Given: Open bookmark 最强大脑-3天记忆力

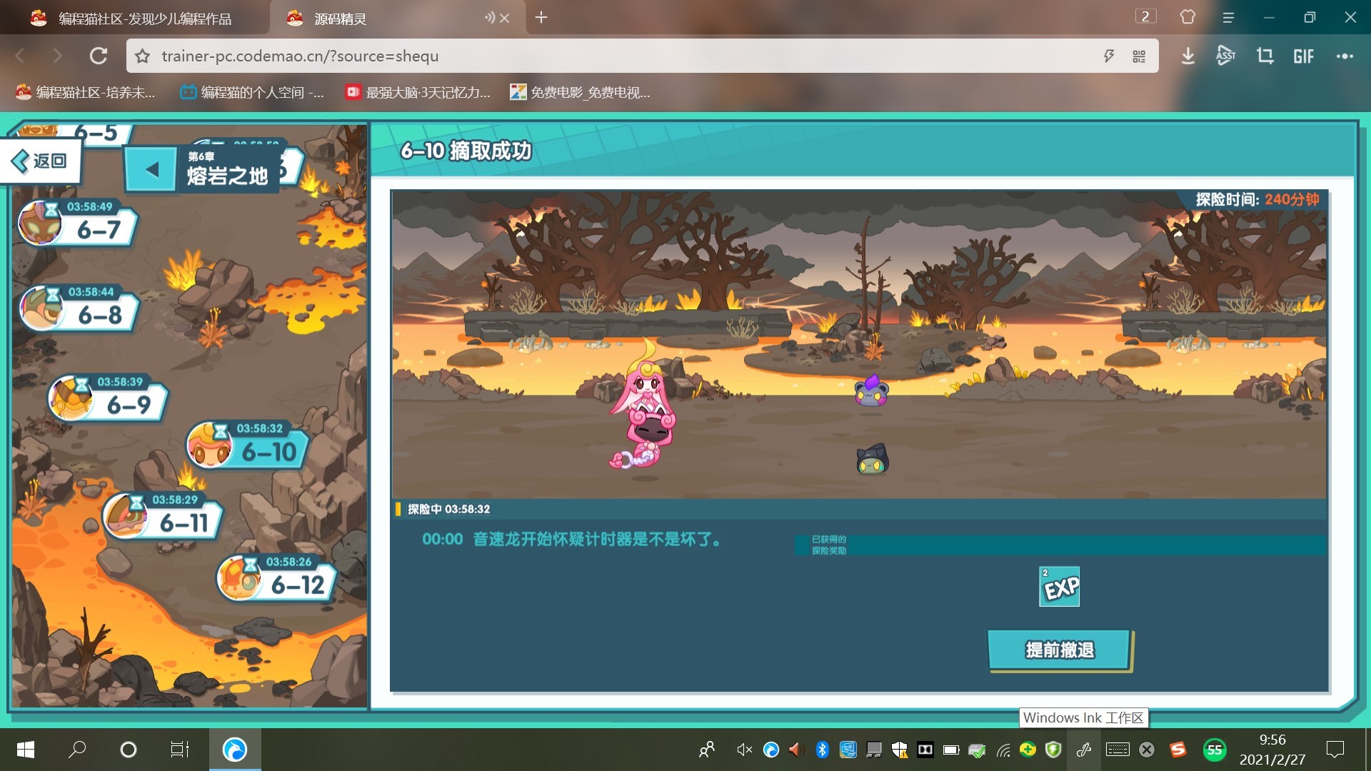Looking at the screenshot, I should coord(418,92).
